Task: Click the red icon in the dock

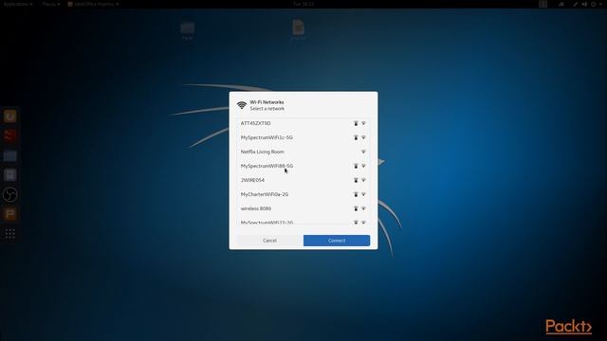Action: point(10,135)
